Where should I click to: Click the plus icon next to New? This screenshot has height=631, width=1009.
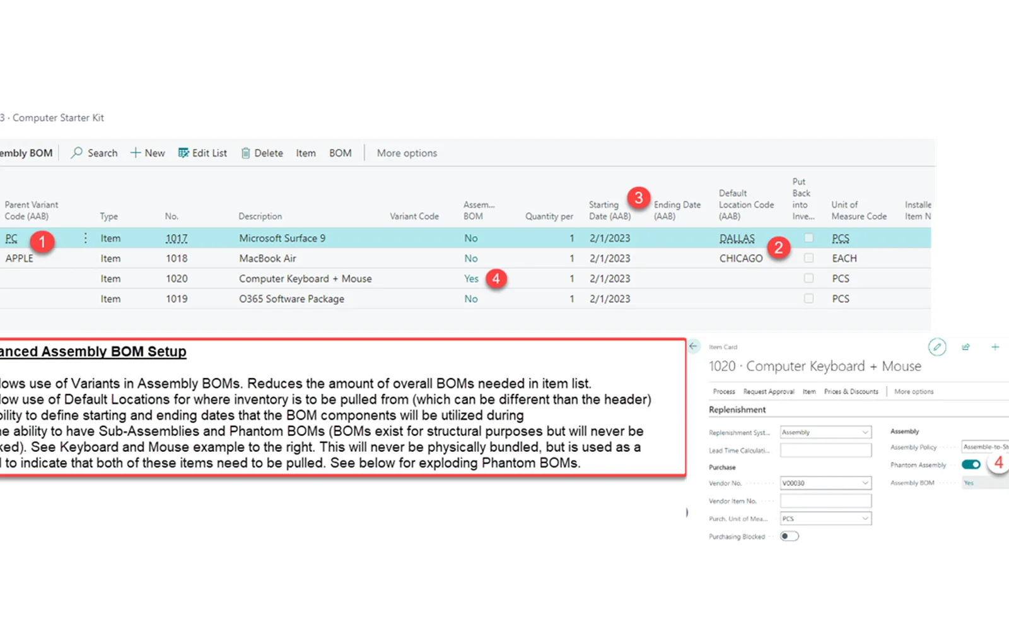point(135,153)
